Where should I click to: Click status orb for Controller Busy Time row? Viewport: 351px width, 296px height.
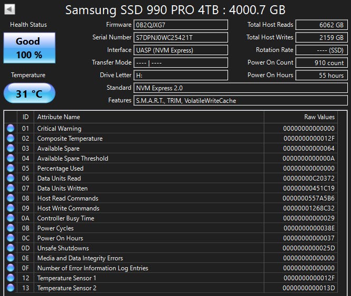pos(11,218)
